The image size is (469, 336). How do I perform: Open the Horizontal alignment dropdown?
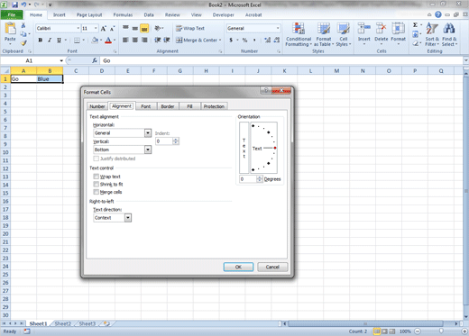coord(148,133)
